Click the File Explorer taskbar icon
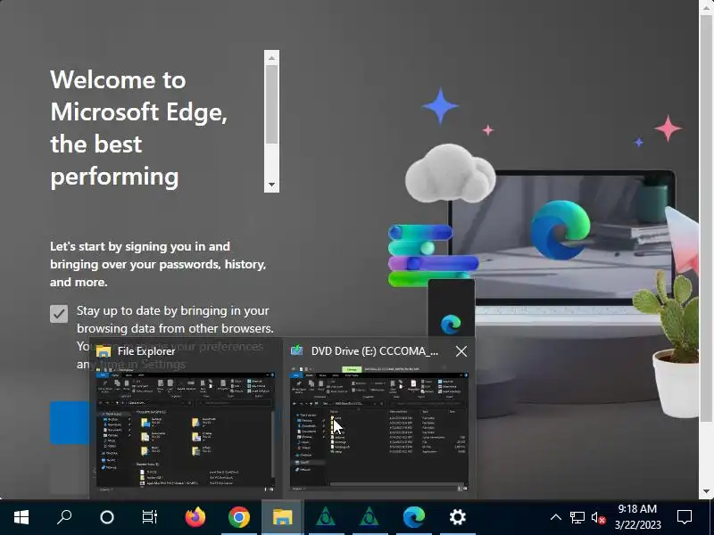This screenshot has width=714, height=535. coord(282,517)
